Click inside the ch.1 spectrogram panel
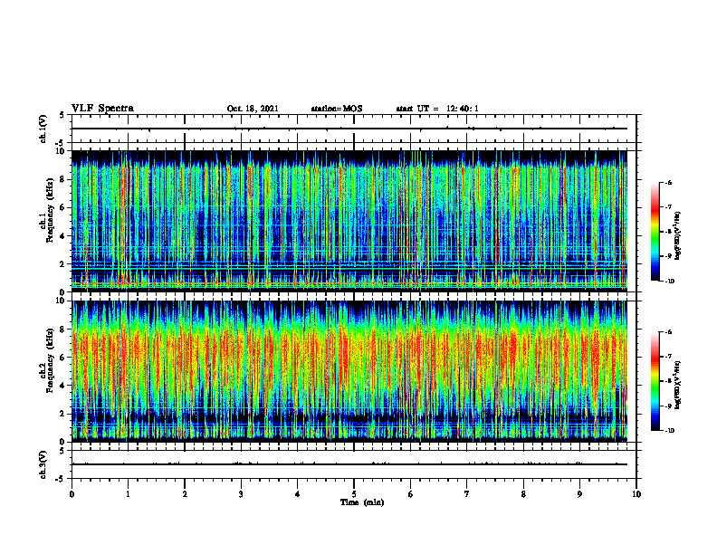 (x=349, y=221)
